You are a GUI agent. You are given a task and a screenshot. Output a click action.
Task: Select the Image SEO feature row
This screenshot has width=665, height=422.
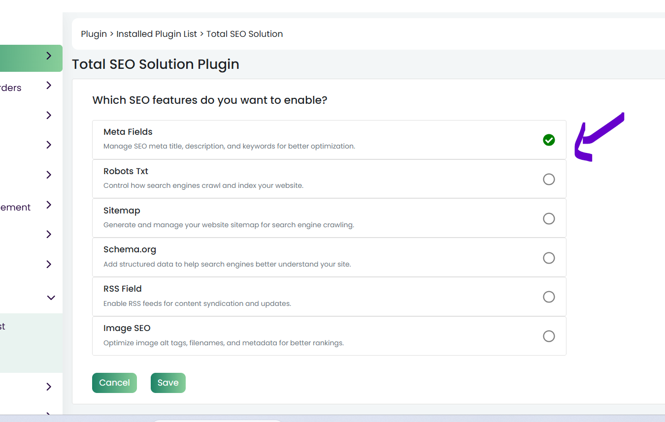(x=329, y=336)
